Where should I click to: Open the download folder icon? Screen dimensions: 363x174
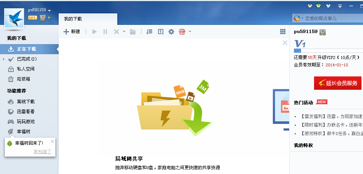133,32
